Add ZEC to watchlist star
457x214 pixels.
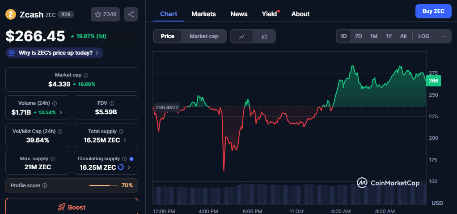click(x=98, y=14)
